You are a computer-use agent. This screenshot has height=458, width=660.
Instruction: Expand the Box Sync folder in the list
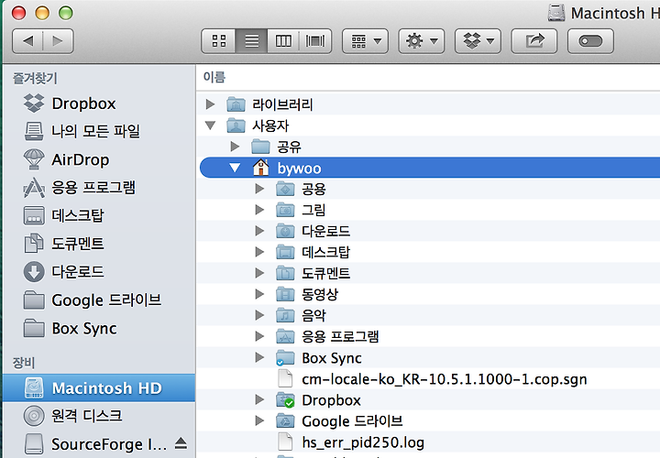point(259,357)
